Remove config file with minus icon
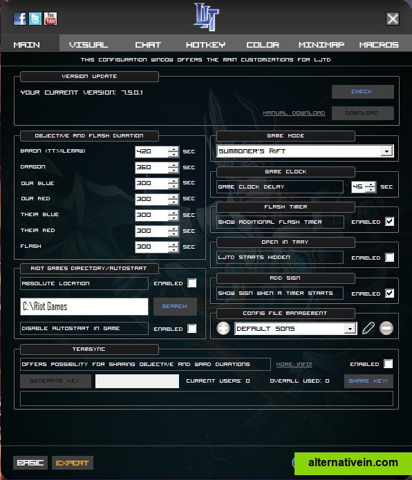Screen dimensions: 412x480 (386, 328)
